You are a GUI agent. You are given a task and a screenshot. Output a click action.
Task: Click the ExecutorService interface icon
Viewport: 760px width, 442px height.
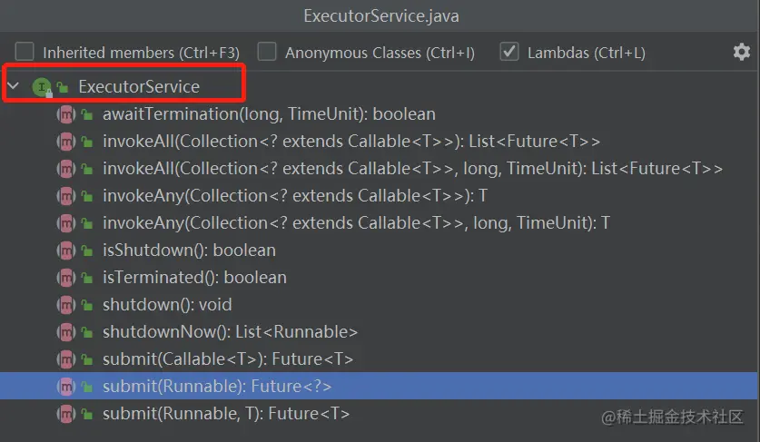pos(42,87)
